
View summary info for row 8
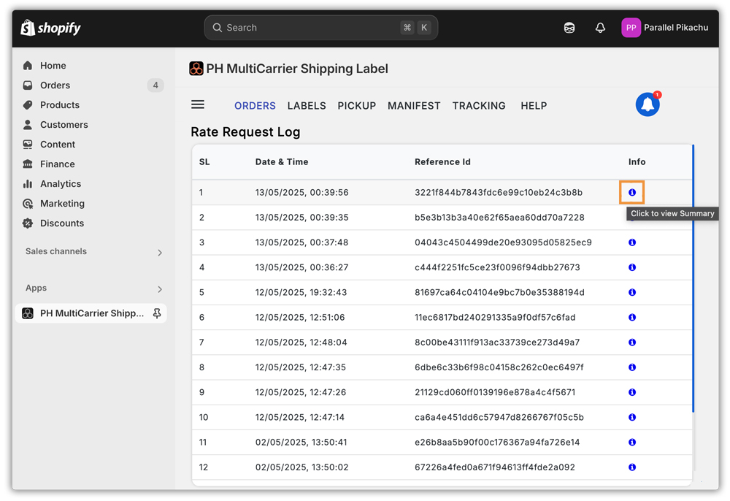[x=631, y=367]
